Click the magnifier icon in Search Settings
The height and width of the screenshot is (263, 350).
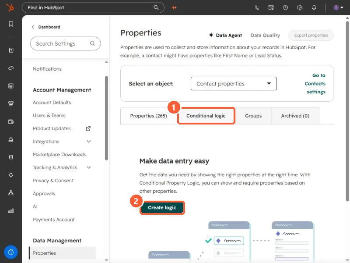pyautogui.click(x=92, y=43)
